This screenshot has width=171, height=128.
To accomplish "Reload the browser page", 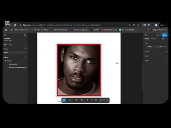I will pyautogui.click(x=15, y=25).
